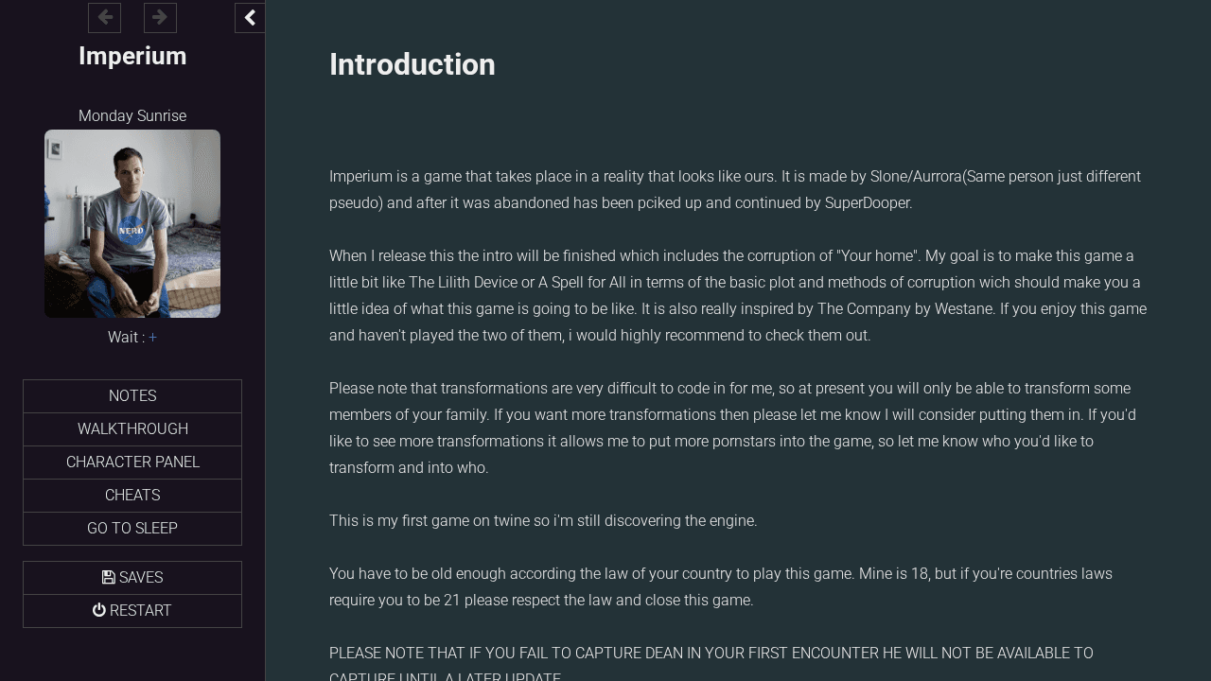Click the player portrait photo
The height and width of the screenshot is (681, 1211).
[x=132, y=224]
